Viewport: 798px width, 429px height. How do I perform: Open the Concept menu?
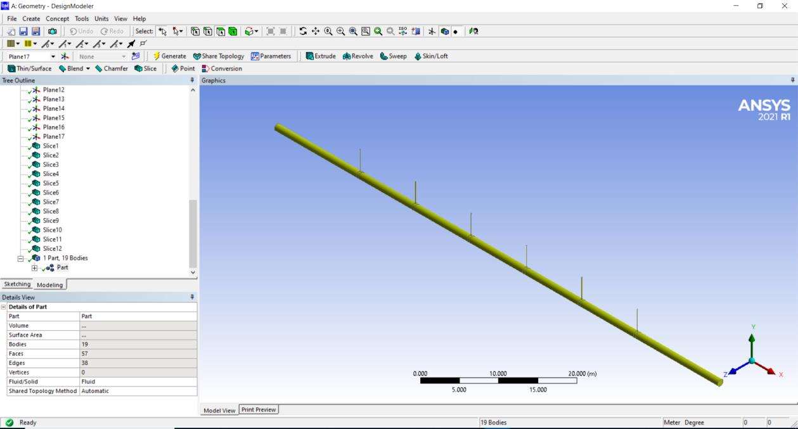(x=58, y=19)
